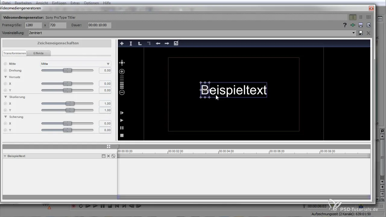Collapse the Skalierung section

[x=6, y=97]
